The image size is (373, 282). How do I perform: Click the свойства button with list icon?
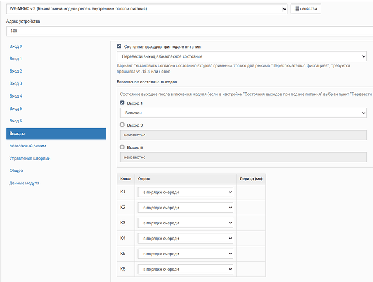[x=305, y=9]
